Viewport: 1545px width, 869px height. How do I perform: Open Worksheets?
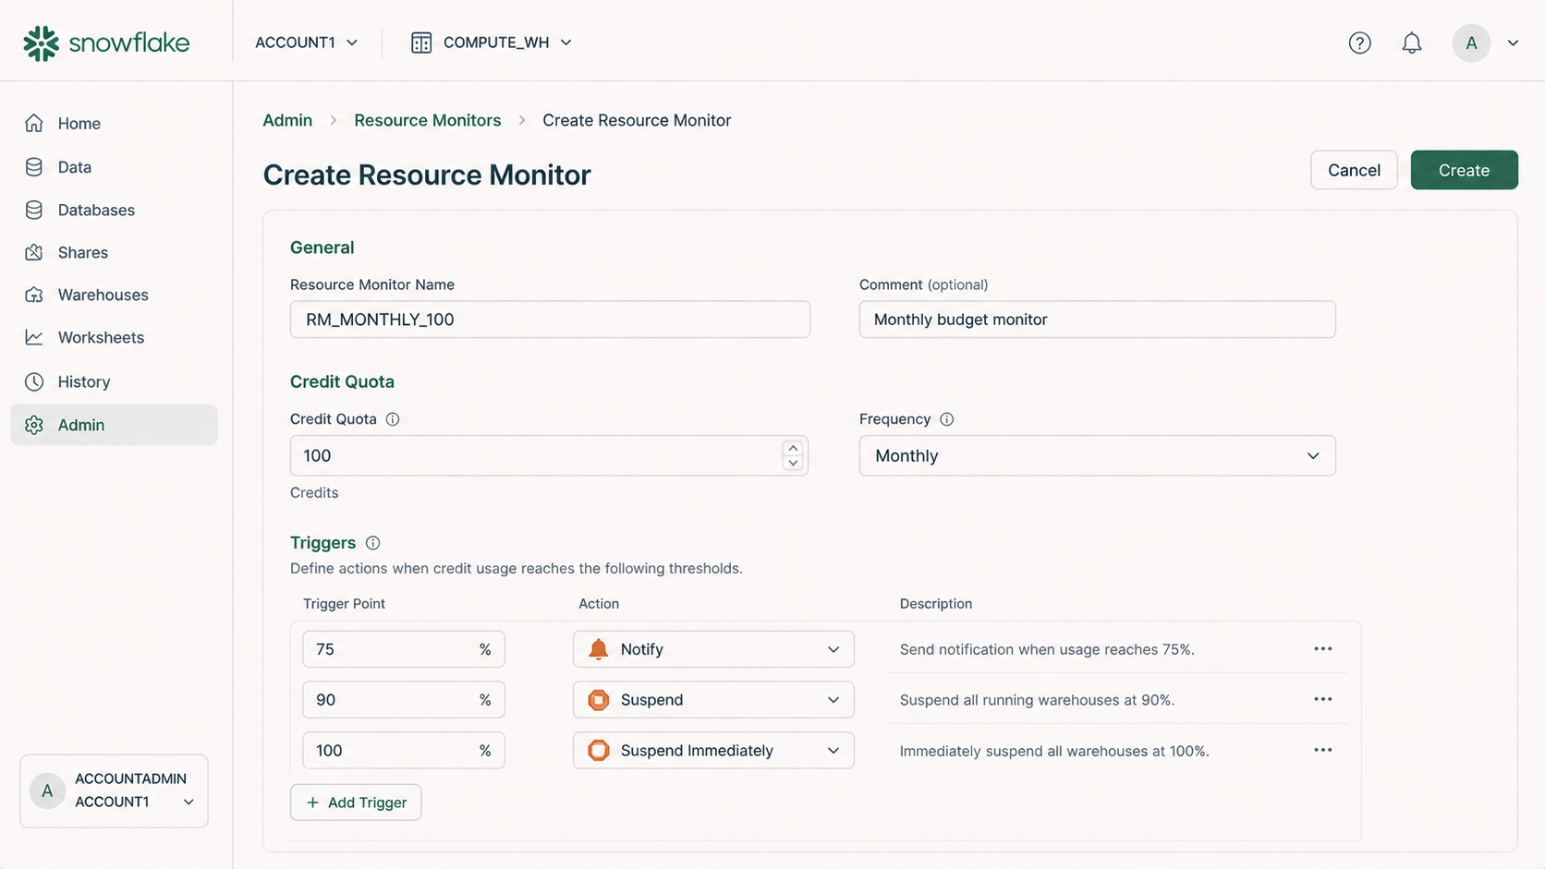pyautogui.click(x=114, y=337)
